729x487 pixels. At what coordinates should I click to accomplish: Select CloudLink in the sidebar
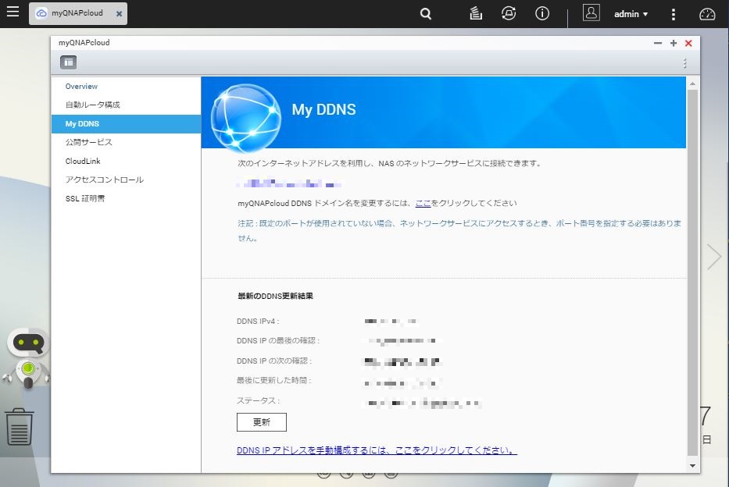click(126, 161)
